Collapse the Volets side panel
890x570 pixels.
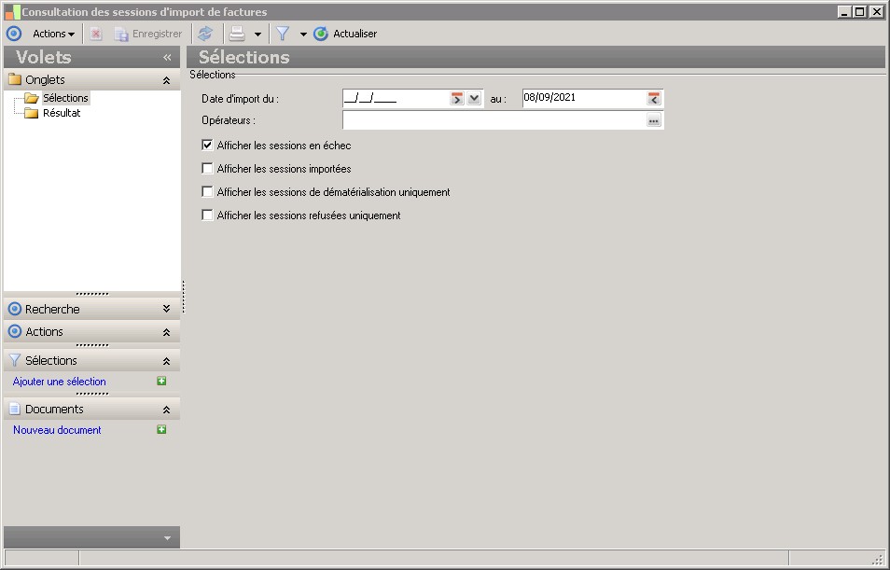[x=167, y=57]
